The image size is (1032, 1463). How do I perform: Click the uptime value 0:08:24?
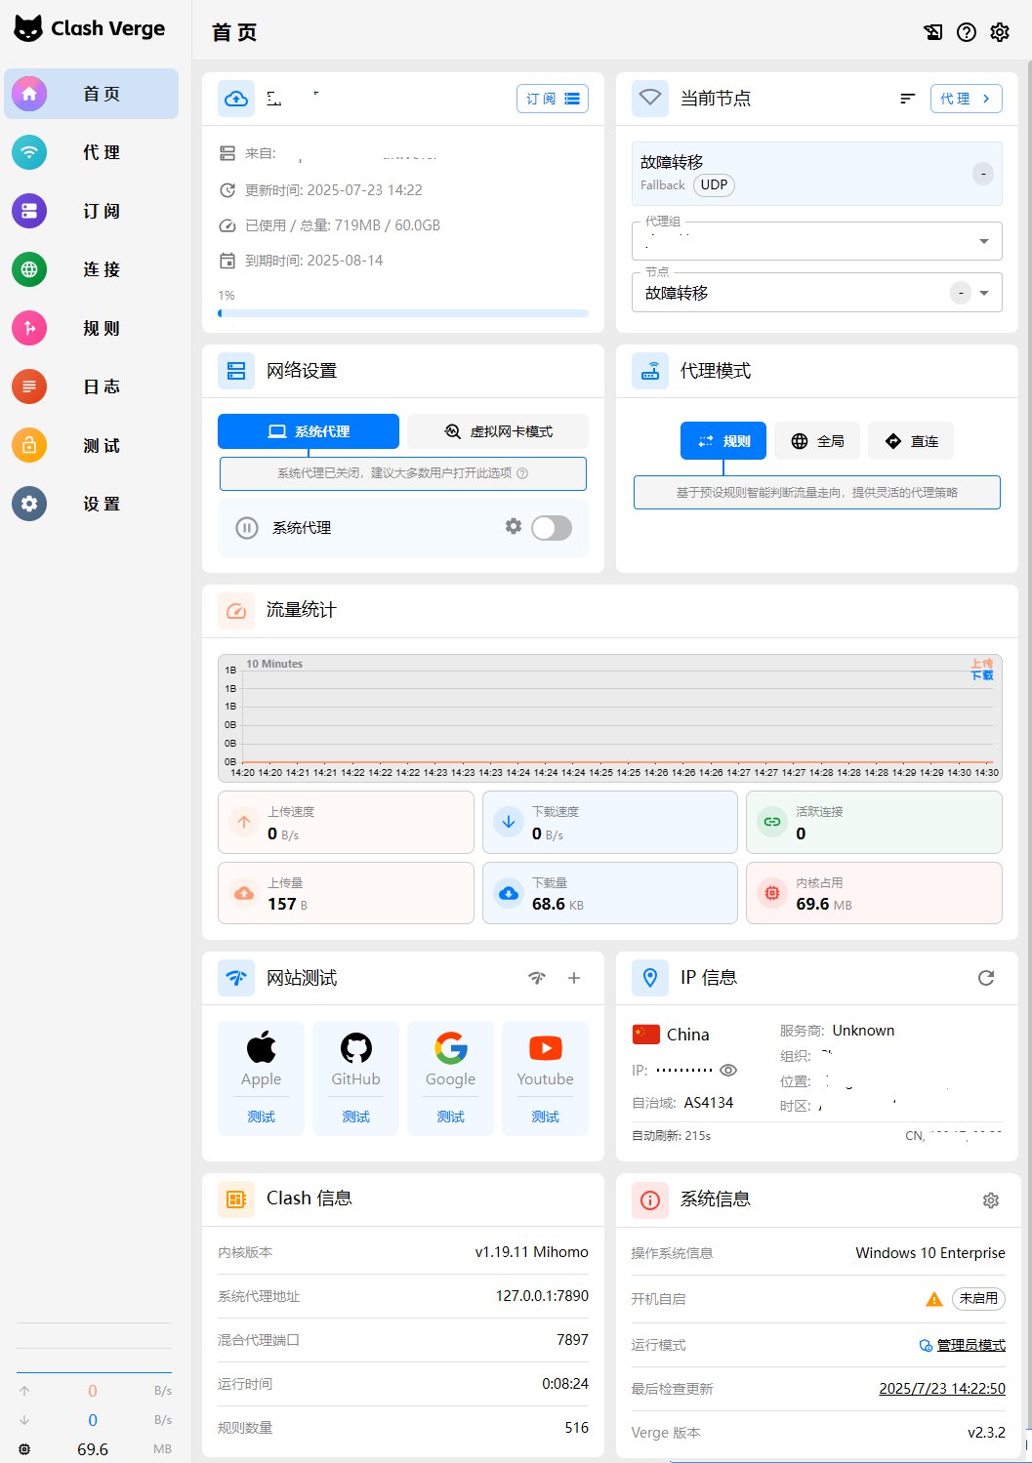(565, 1384)
